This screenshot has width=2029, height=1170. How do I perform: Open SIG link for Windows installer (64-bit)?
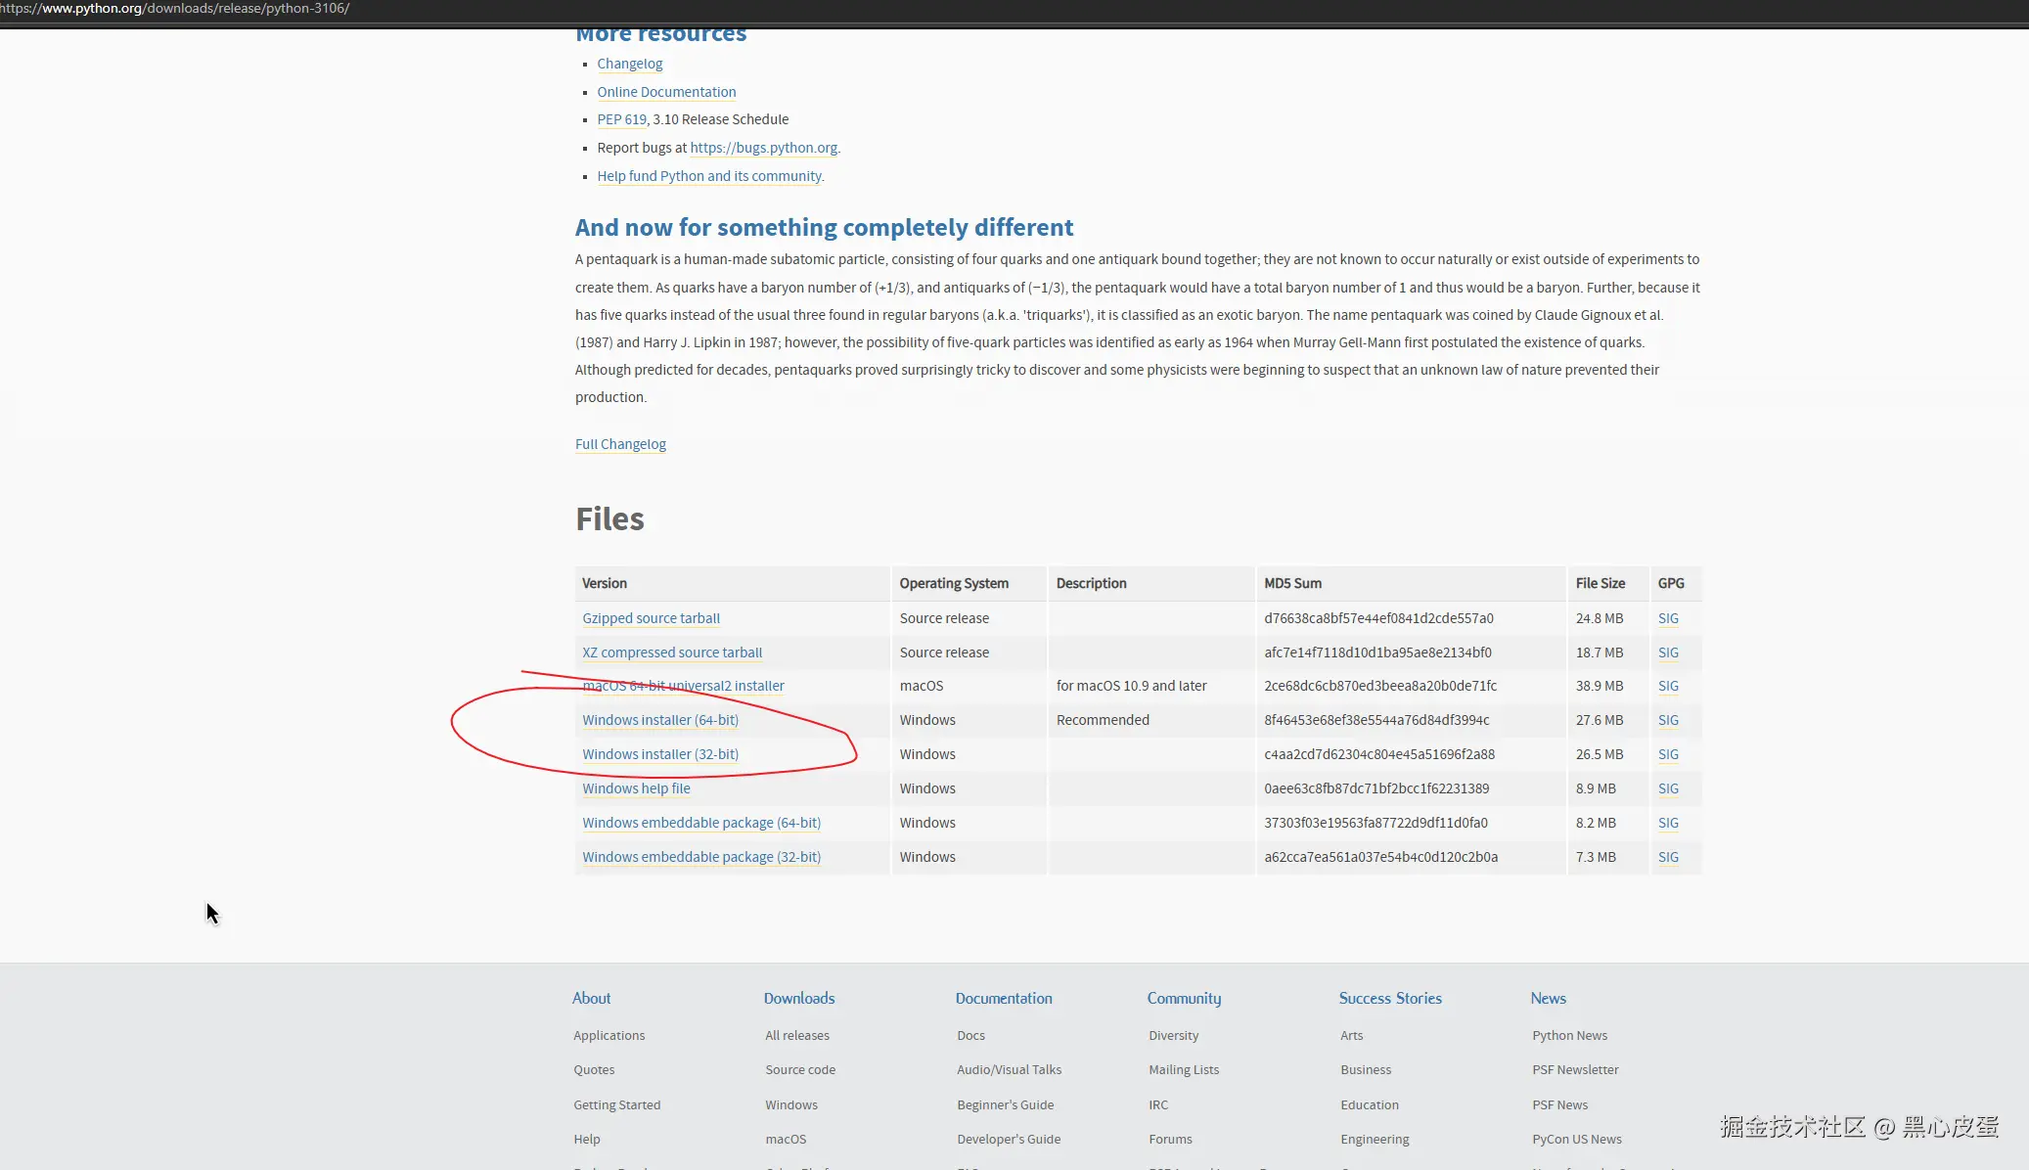point(1668,720)
